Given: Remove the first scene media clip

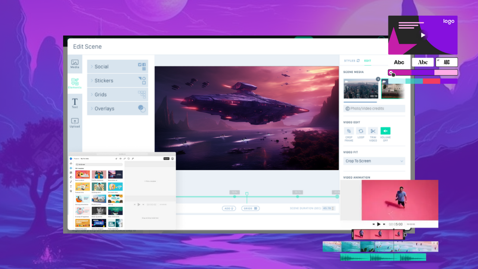Looking at the screenshot, I should 378,79.
